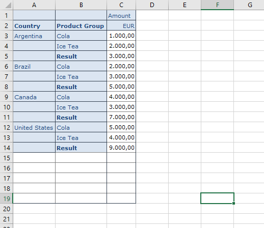
Task: Click the Ice Tea cell in row 7
Action: pyautogui.click(x=81, y=76)
